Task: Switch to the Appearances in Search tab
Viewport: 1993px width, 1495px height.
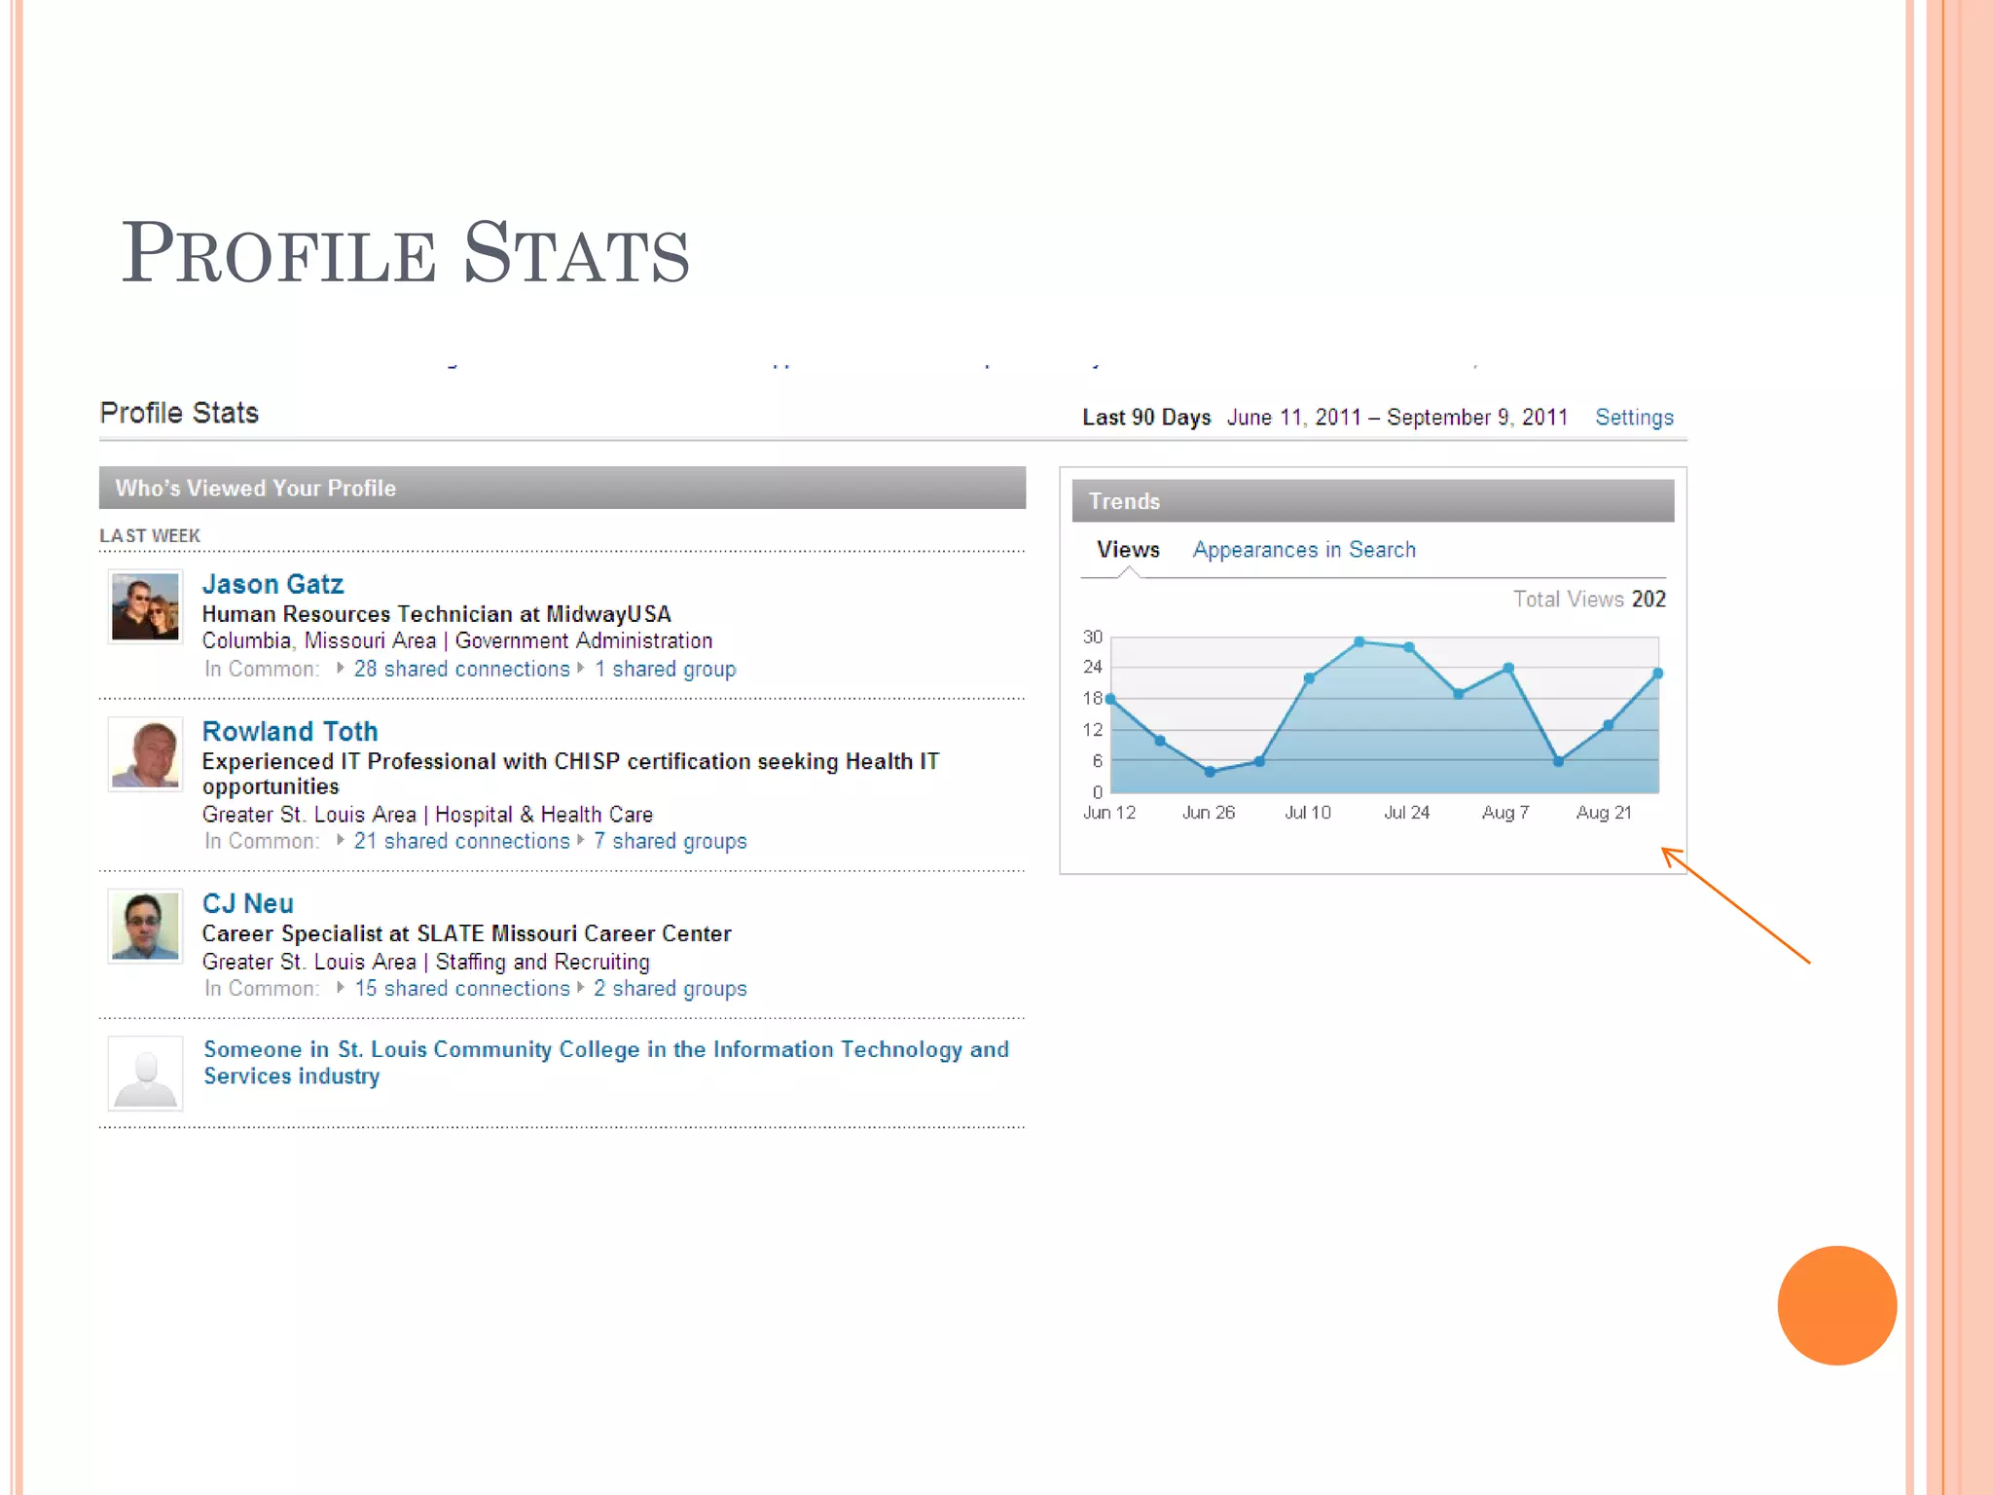Action: [x=1304, y=550]
